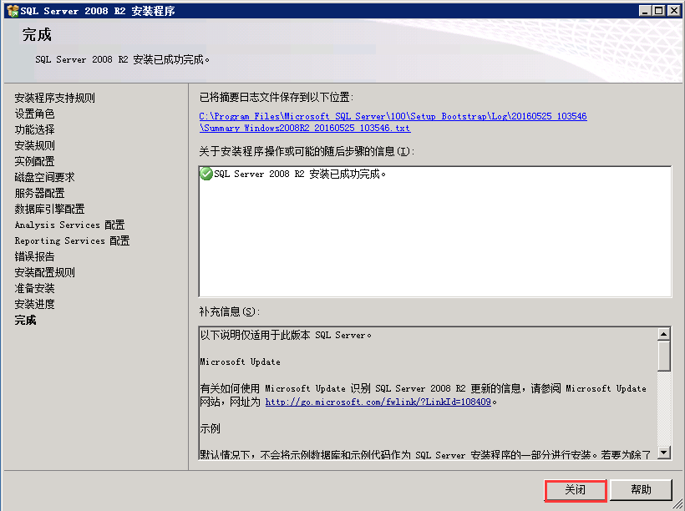Click the SQL Server setup icon in title bar
Screen dimensions: 685x511
click(12, 10)
